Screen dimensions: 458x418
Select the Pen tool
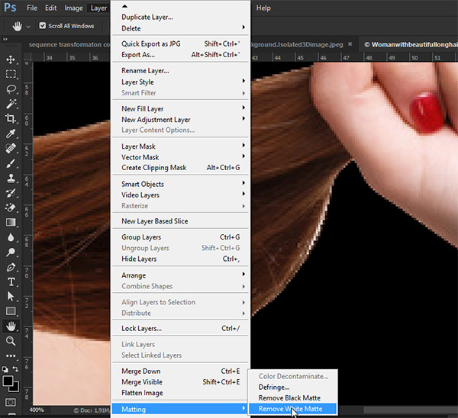point(11,267)
